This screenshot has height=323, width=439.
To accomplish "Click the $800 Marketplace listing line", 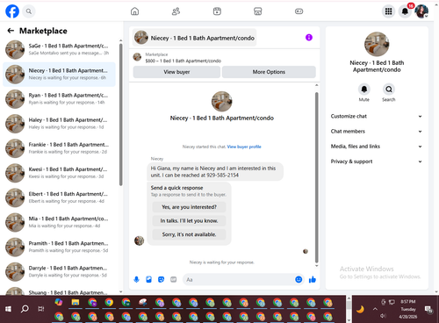I will [x=184, y=61].
